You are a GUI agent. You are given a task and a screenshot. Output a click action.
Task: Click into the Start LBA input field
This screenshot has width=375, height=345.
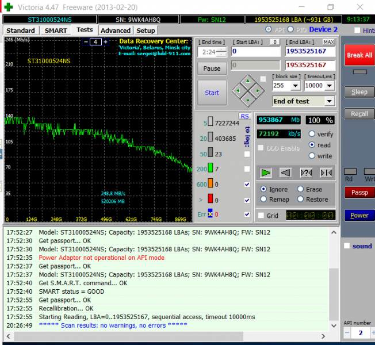256,51
